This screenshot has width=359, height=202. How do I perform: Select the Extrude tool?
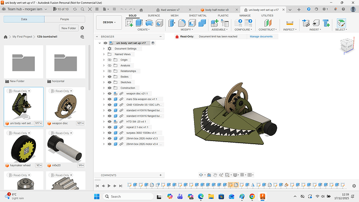[139, 23]
